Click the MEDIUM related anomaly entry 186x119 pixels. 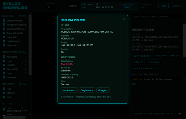click(x=156, y=79)
